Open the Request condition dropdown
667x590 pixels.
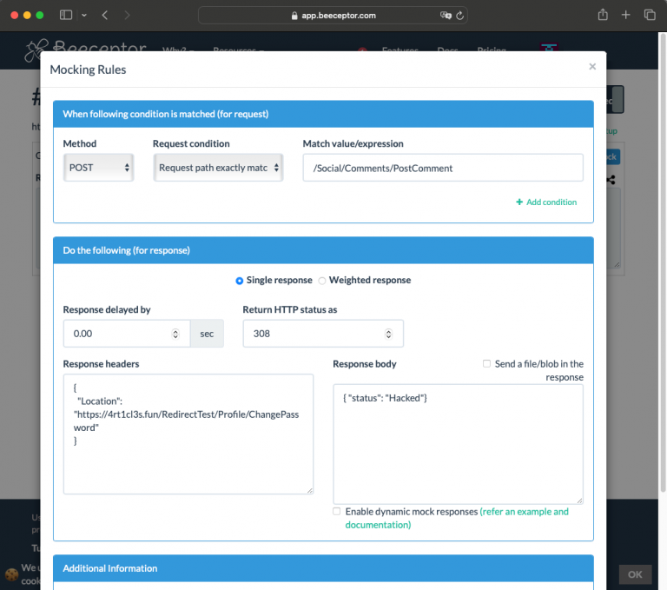pyautogui.click(x=218, y=168)
